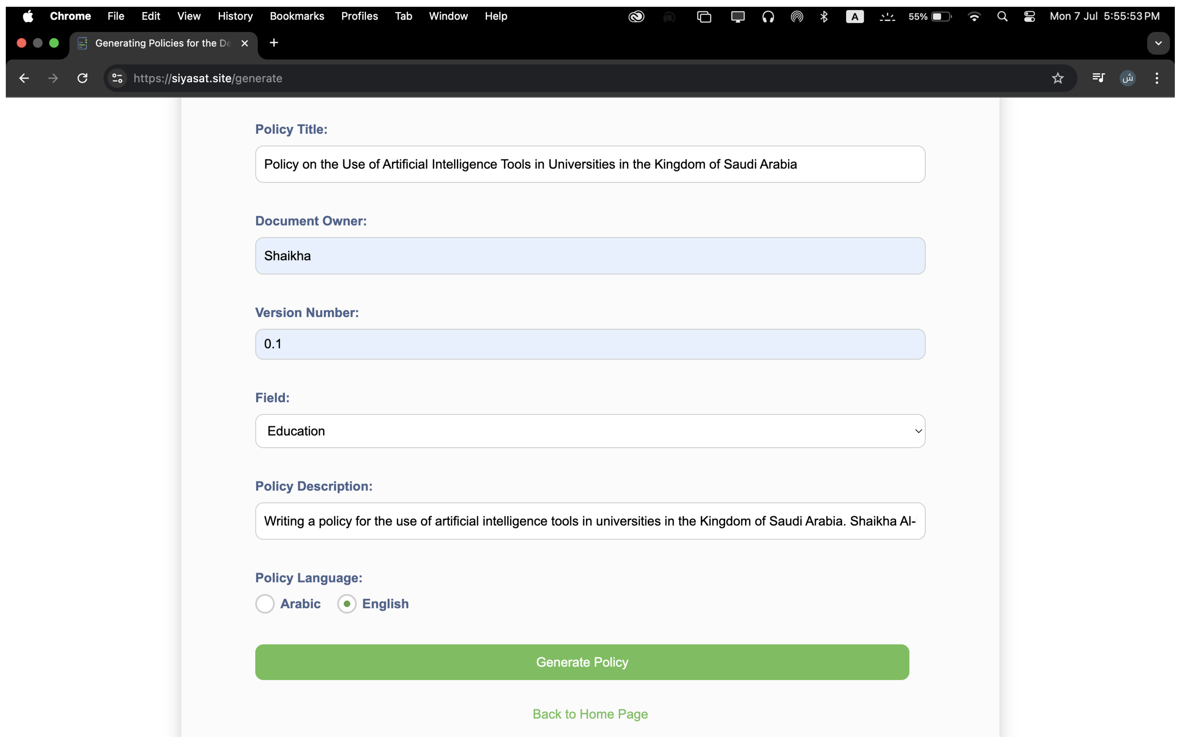Open the Bookmarks menu

[297, 17]
